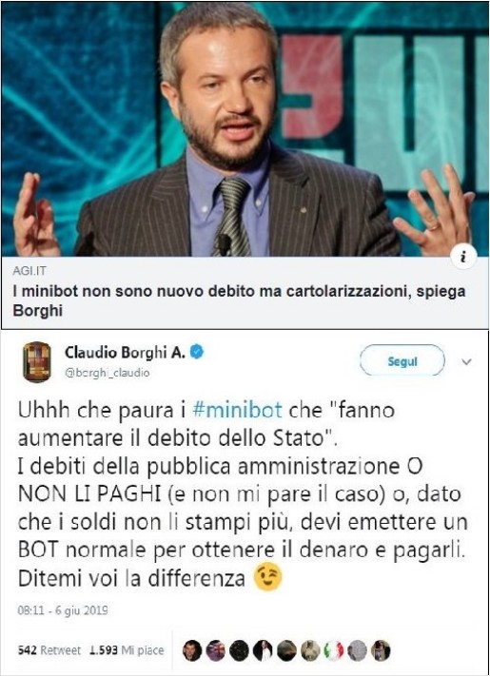Click the winking emoji in tweet

click(x=268, y=578)
